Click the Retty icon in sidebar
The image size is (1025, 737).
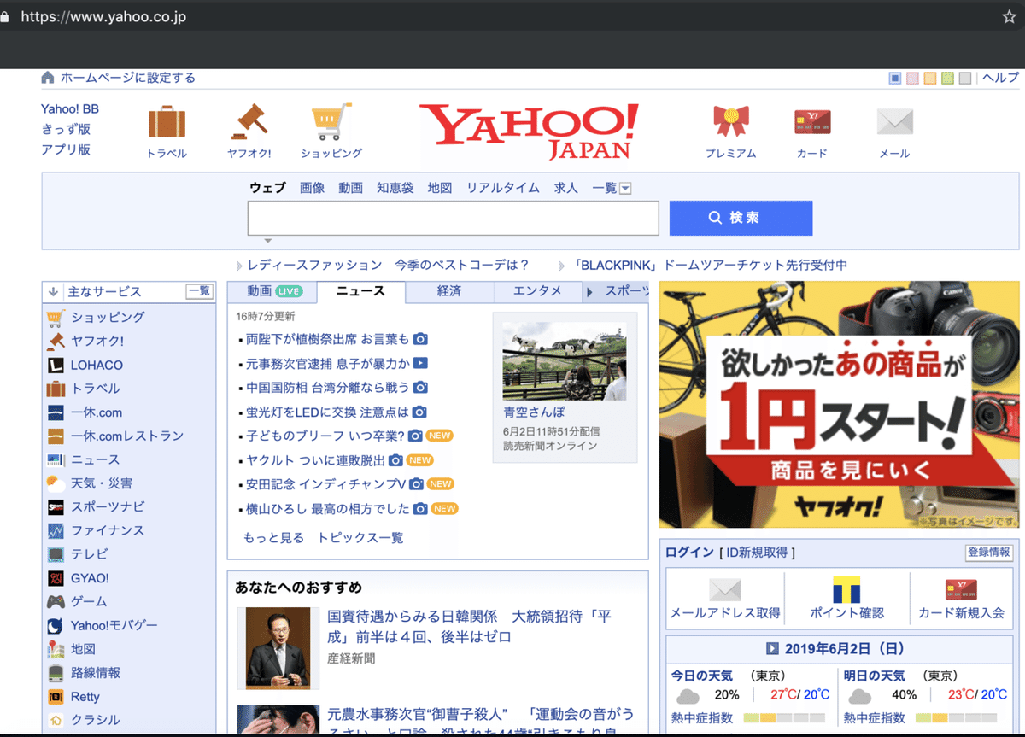tap(56, 697)
